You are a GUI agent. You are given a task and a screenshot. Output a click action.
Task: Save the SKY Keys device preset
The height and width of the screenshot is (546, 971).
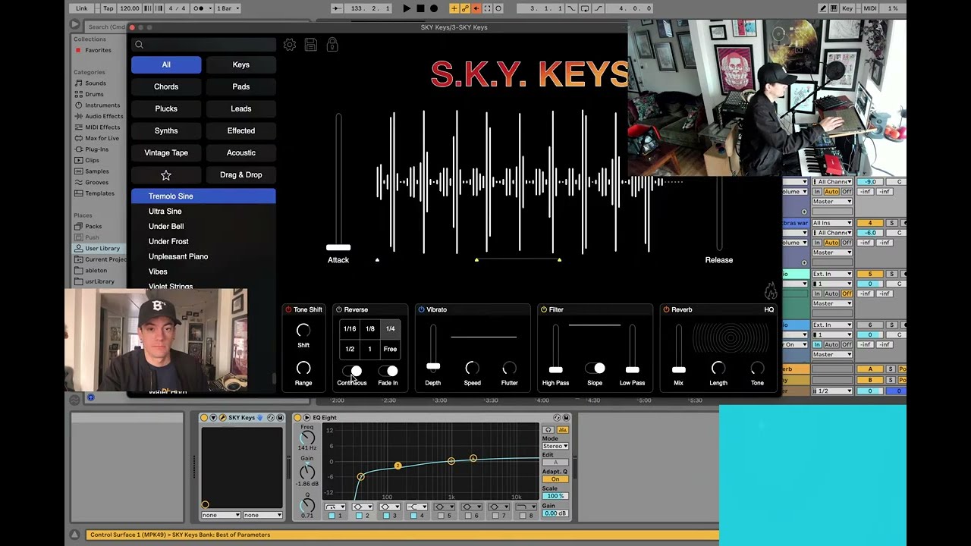click(x=280, y=418)
